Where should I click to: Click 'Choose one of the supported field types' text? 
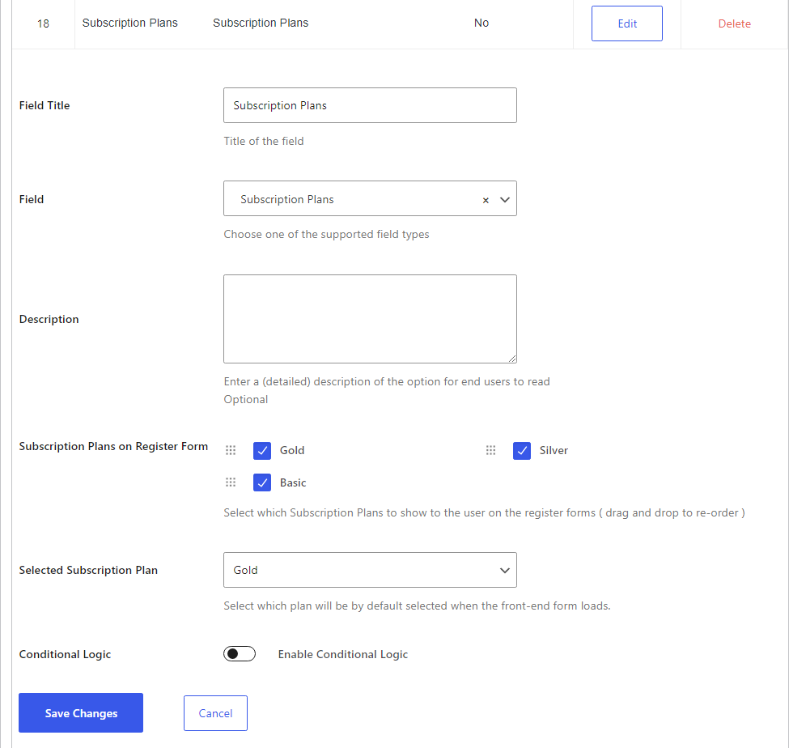pyautogui.click(x=326, y=234)
